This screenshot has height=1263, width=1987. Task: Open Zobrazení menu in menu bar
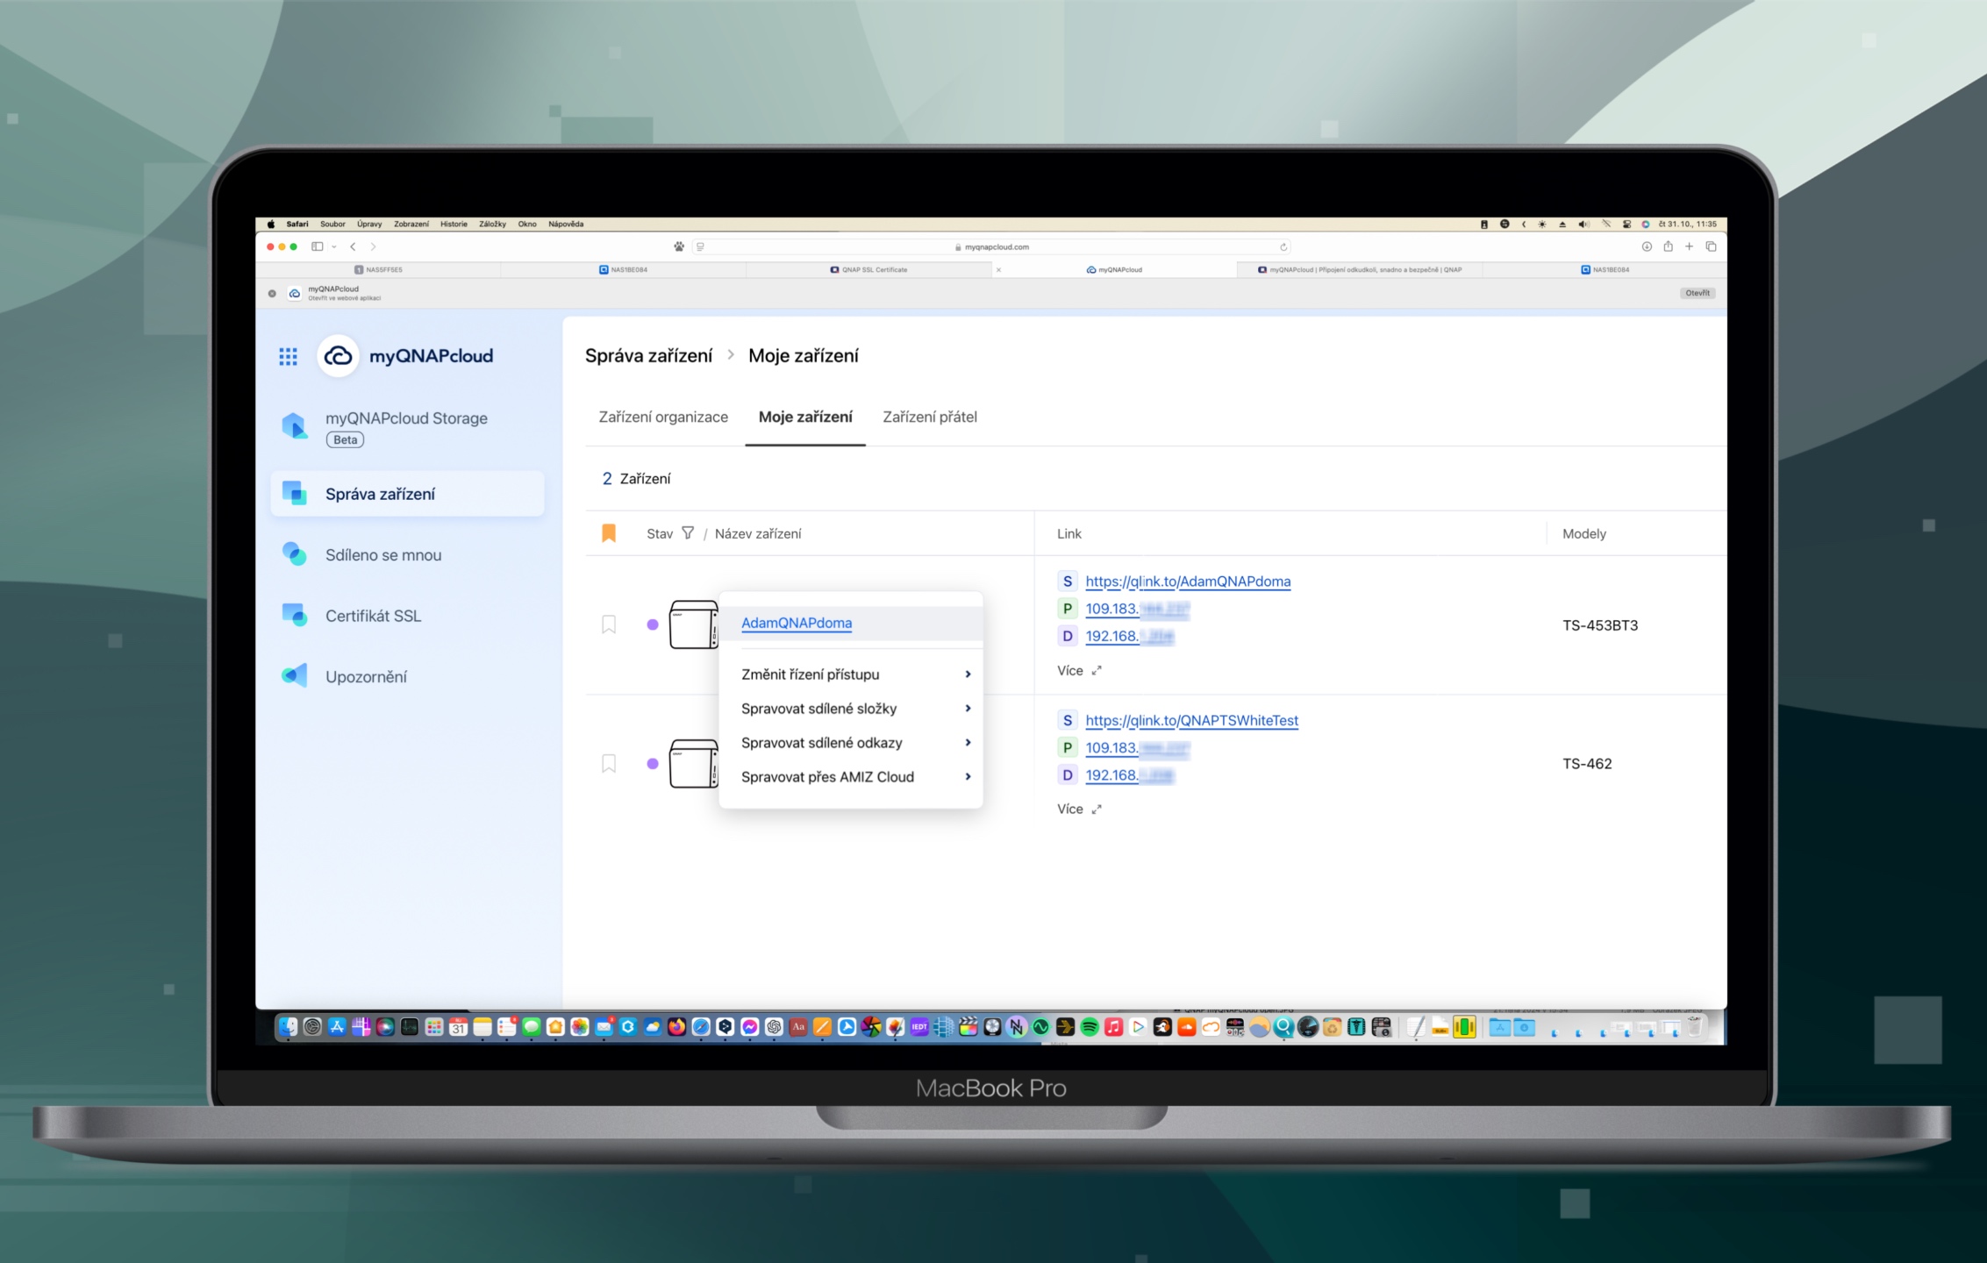(x=411, y=224)
